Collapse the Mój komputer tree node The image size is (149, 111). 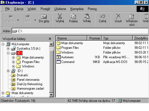click(3, 44)
